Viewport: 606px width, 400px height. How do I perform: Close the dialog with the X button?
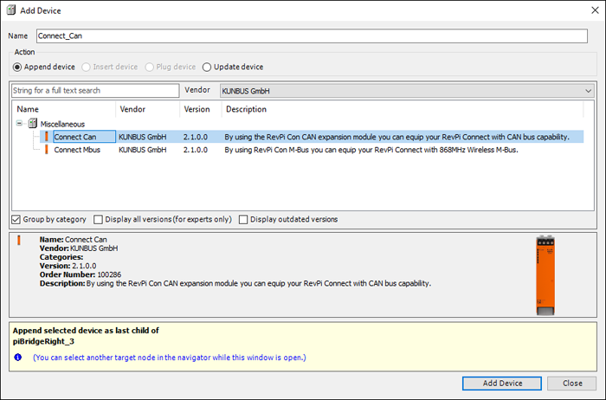tap(596, 10)
